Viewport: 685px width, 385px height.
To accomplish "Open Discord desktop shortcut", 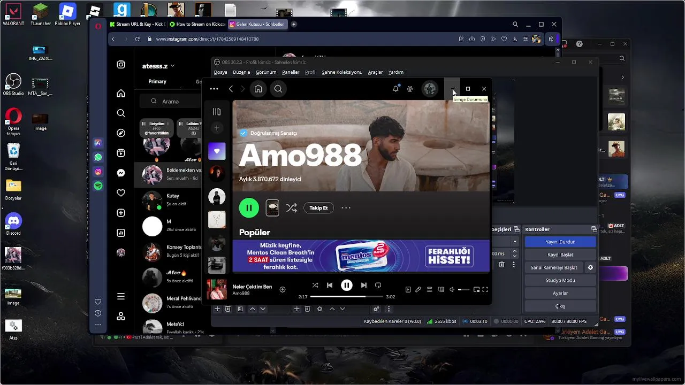I will 13,224.
